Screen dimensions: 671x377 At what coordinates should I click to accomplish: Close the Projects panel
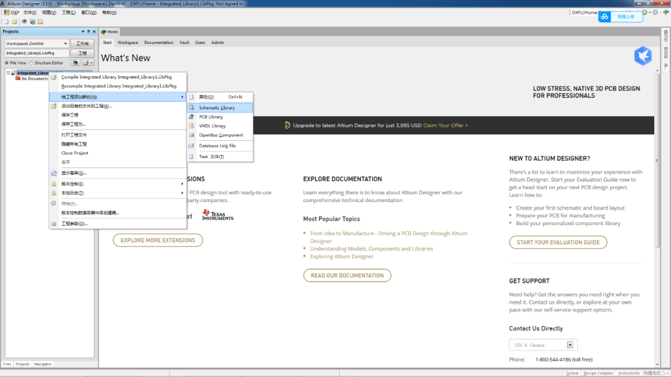94,32
